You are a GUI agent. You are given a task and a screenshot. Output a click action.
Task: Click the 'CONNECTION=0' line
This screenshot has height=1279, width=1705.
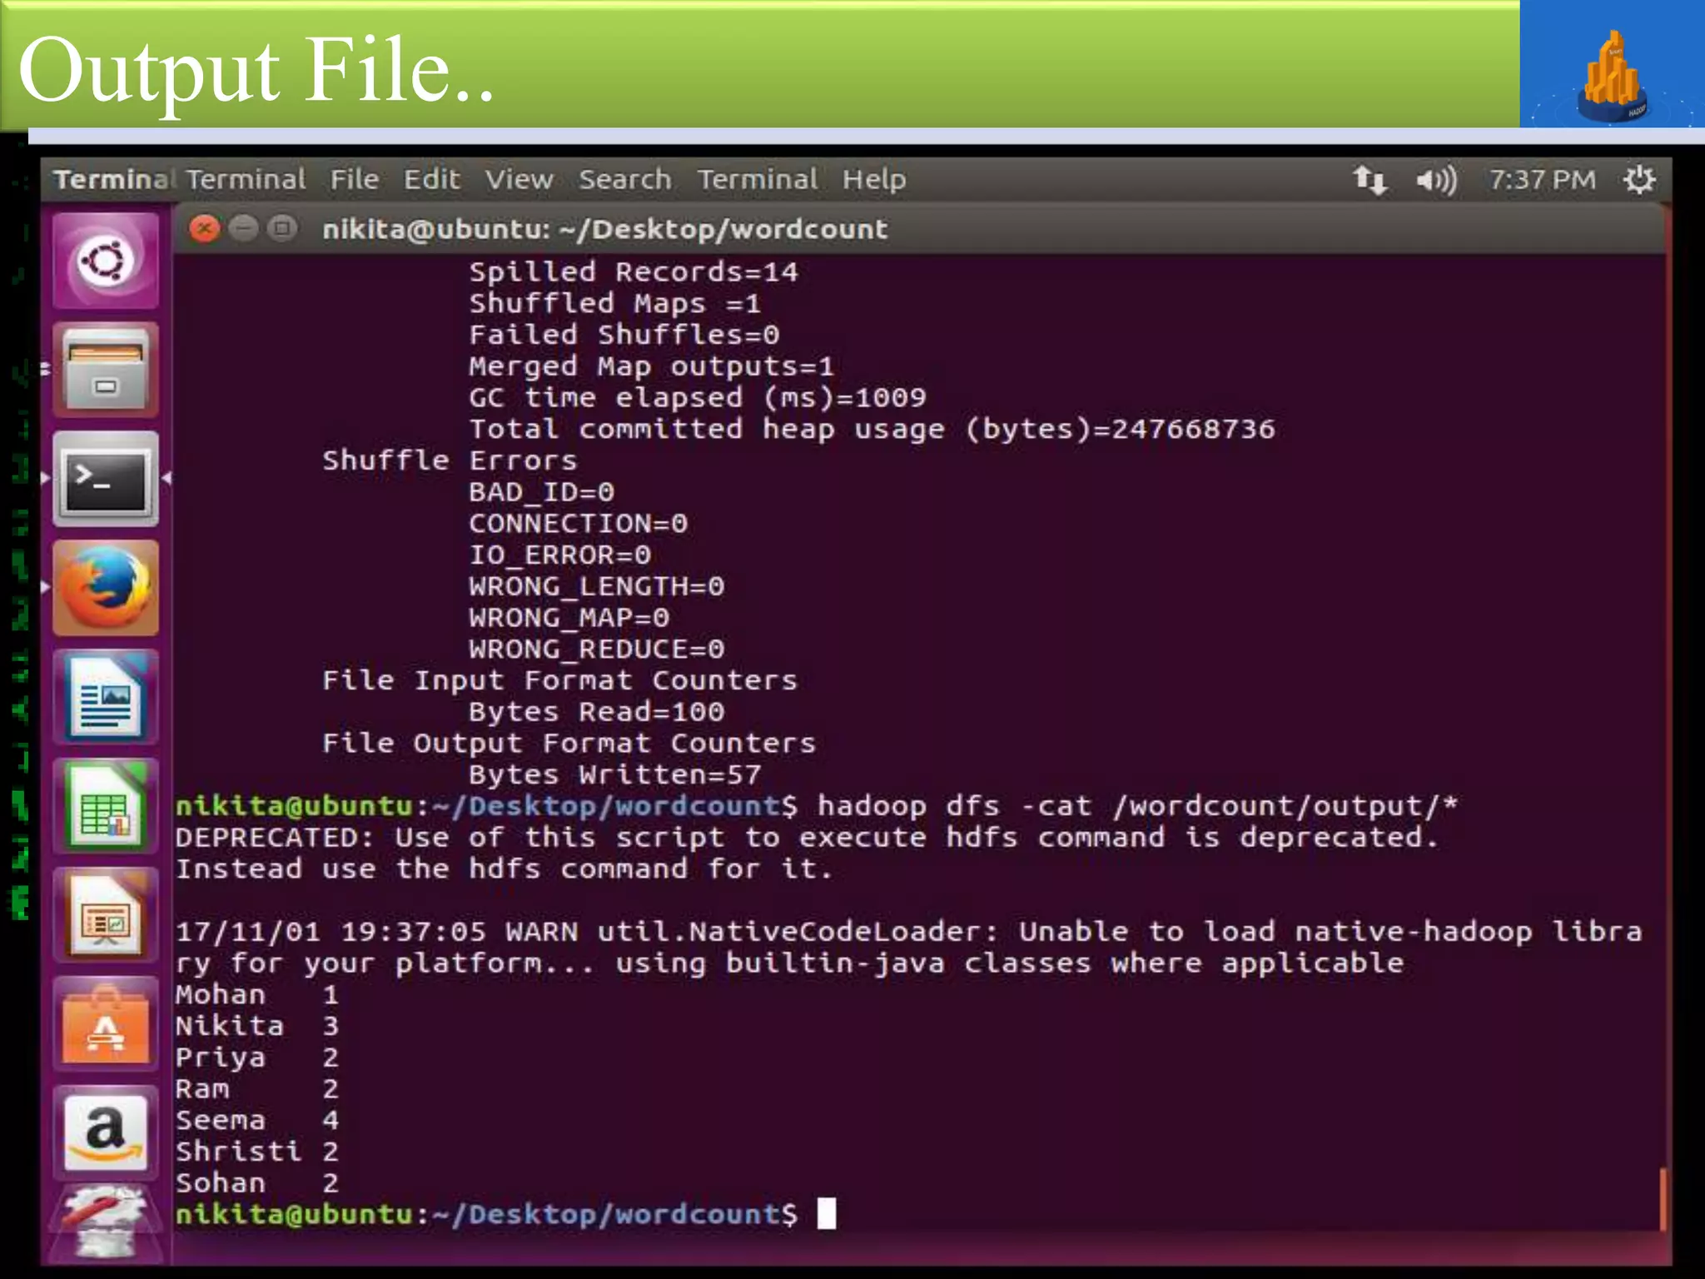(x=578, y=524)
